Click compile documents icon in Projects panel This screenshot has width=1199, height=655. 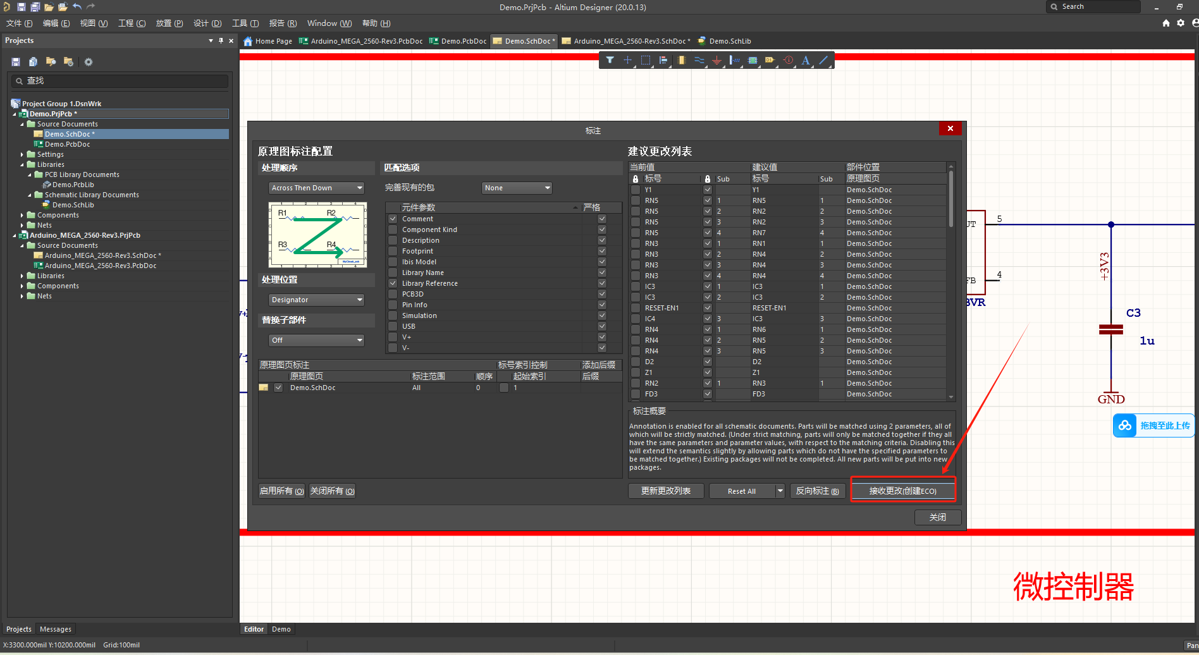click(x=33, y=62)
